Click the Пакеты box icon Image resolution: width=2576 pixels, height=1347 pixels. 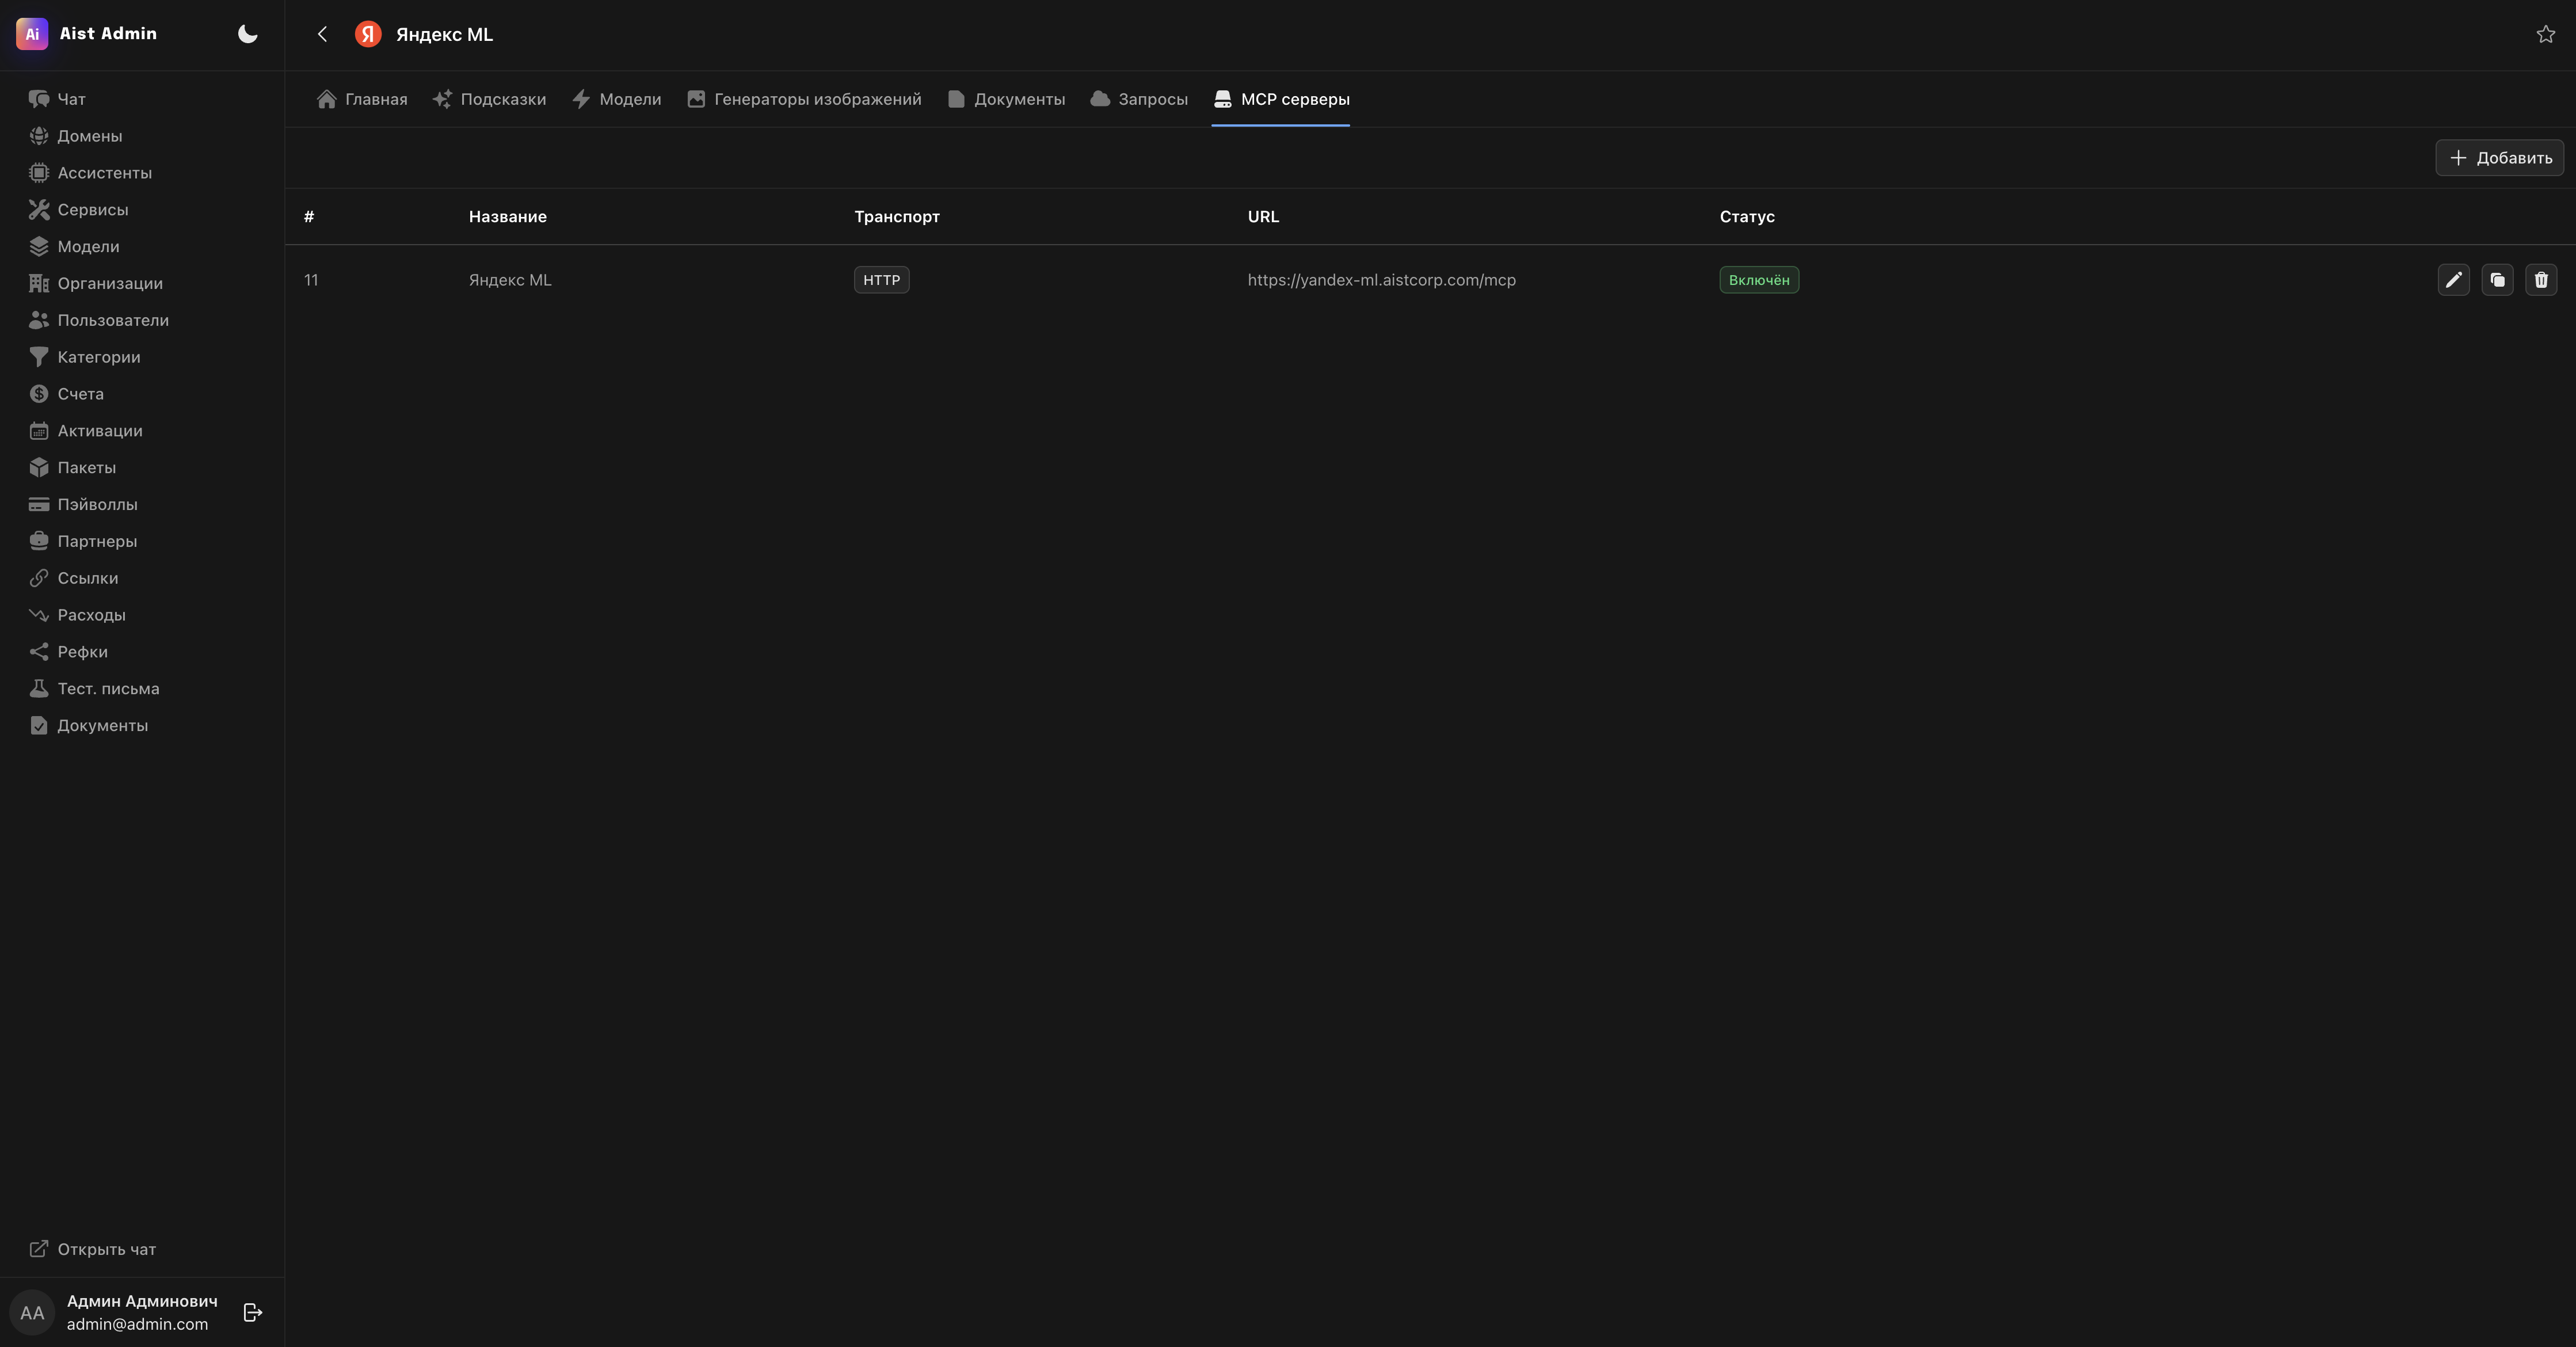point(39,468)
